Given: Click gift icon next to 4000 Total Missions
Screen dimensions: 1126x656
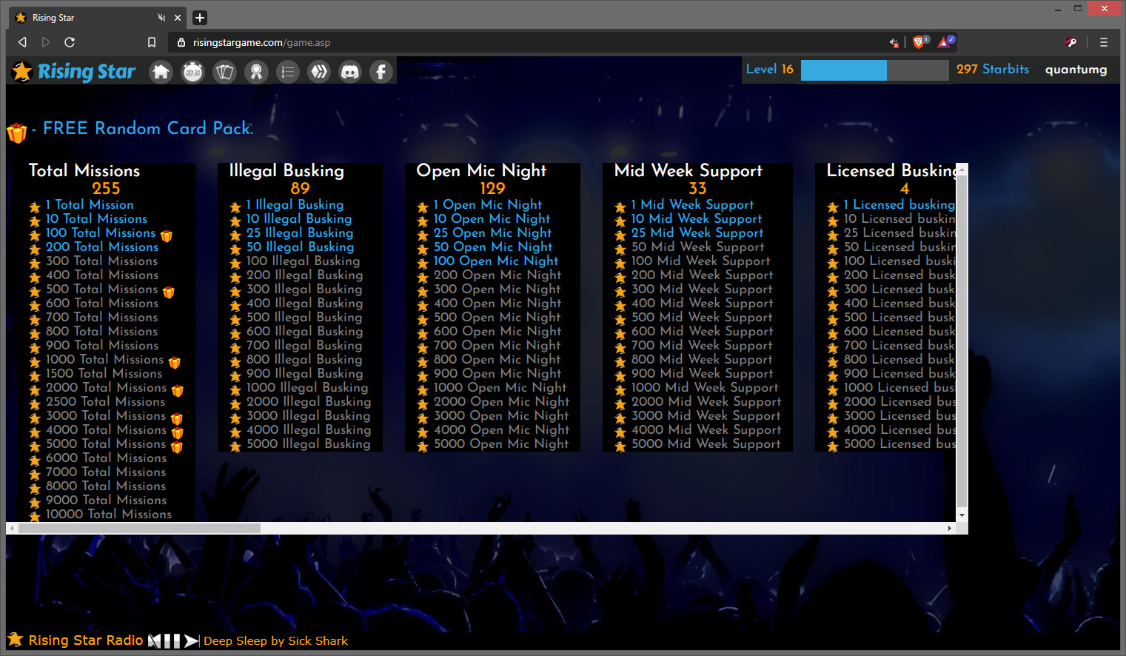Looking at the screenshot, I should point(178,432).
